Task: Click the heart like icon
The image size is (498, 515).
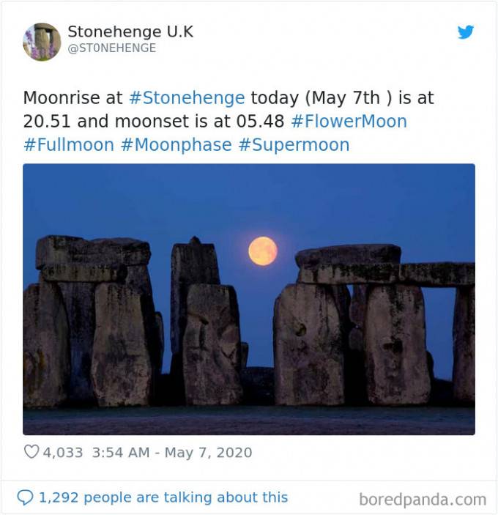Action: (x=31, y=451)
